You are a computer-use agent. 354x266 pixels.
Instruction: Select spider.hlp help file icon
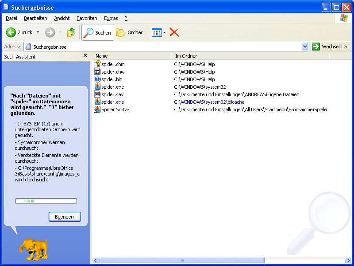(97, 79)
